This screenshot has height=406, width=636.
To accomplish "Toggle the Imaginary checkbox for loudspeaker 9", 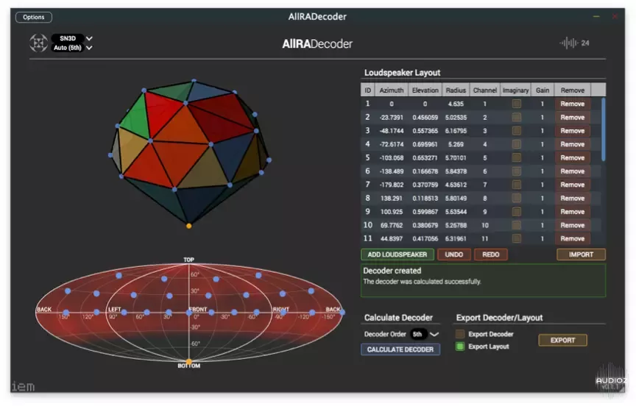I will [x=516, y=212].
